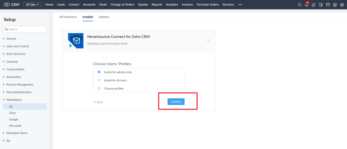Open the Invoices module

[187, 4]
